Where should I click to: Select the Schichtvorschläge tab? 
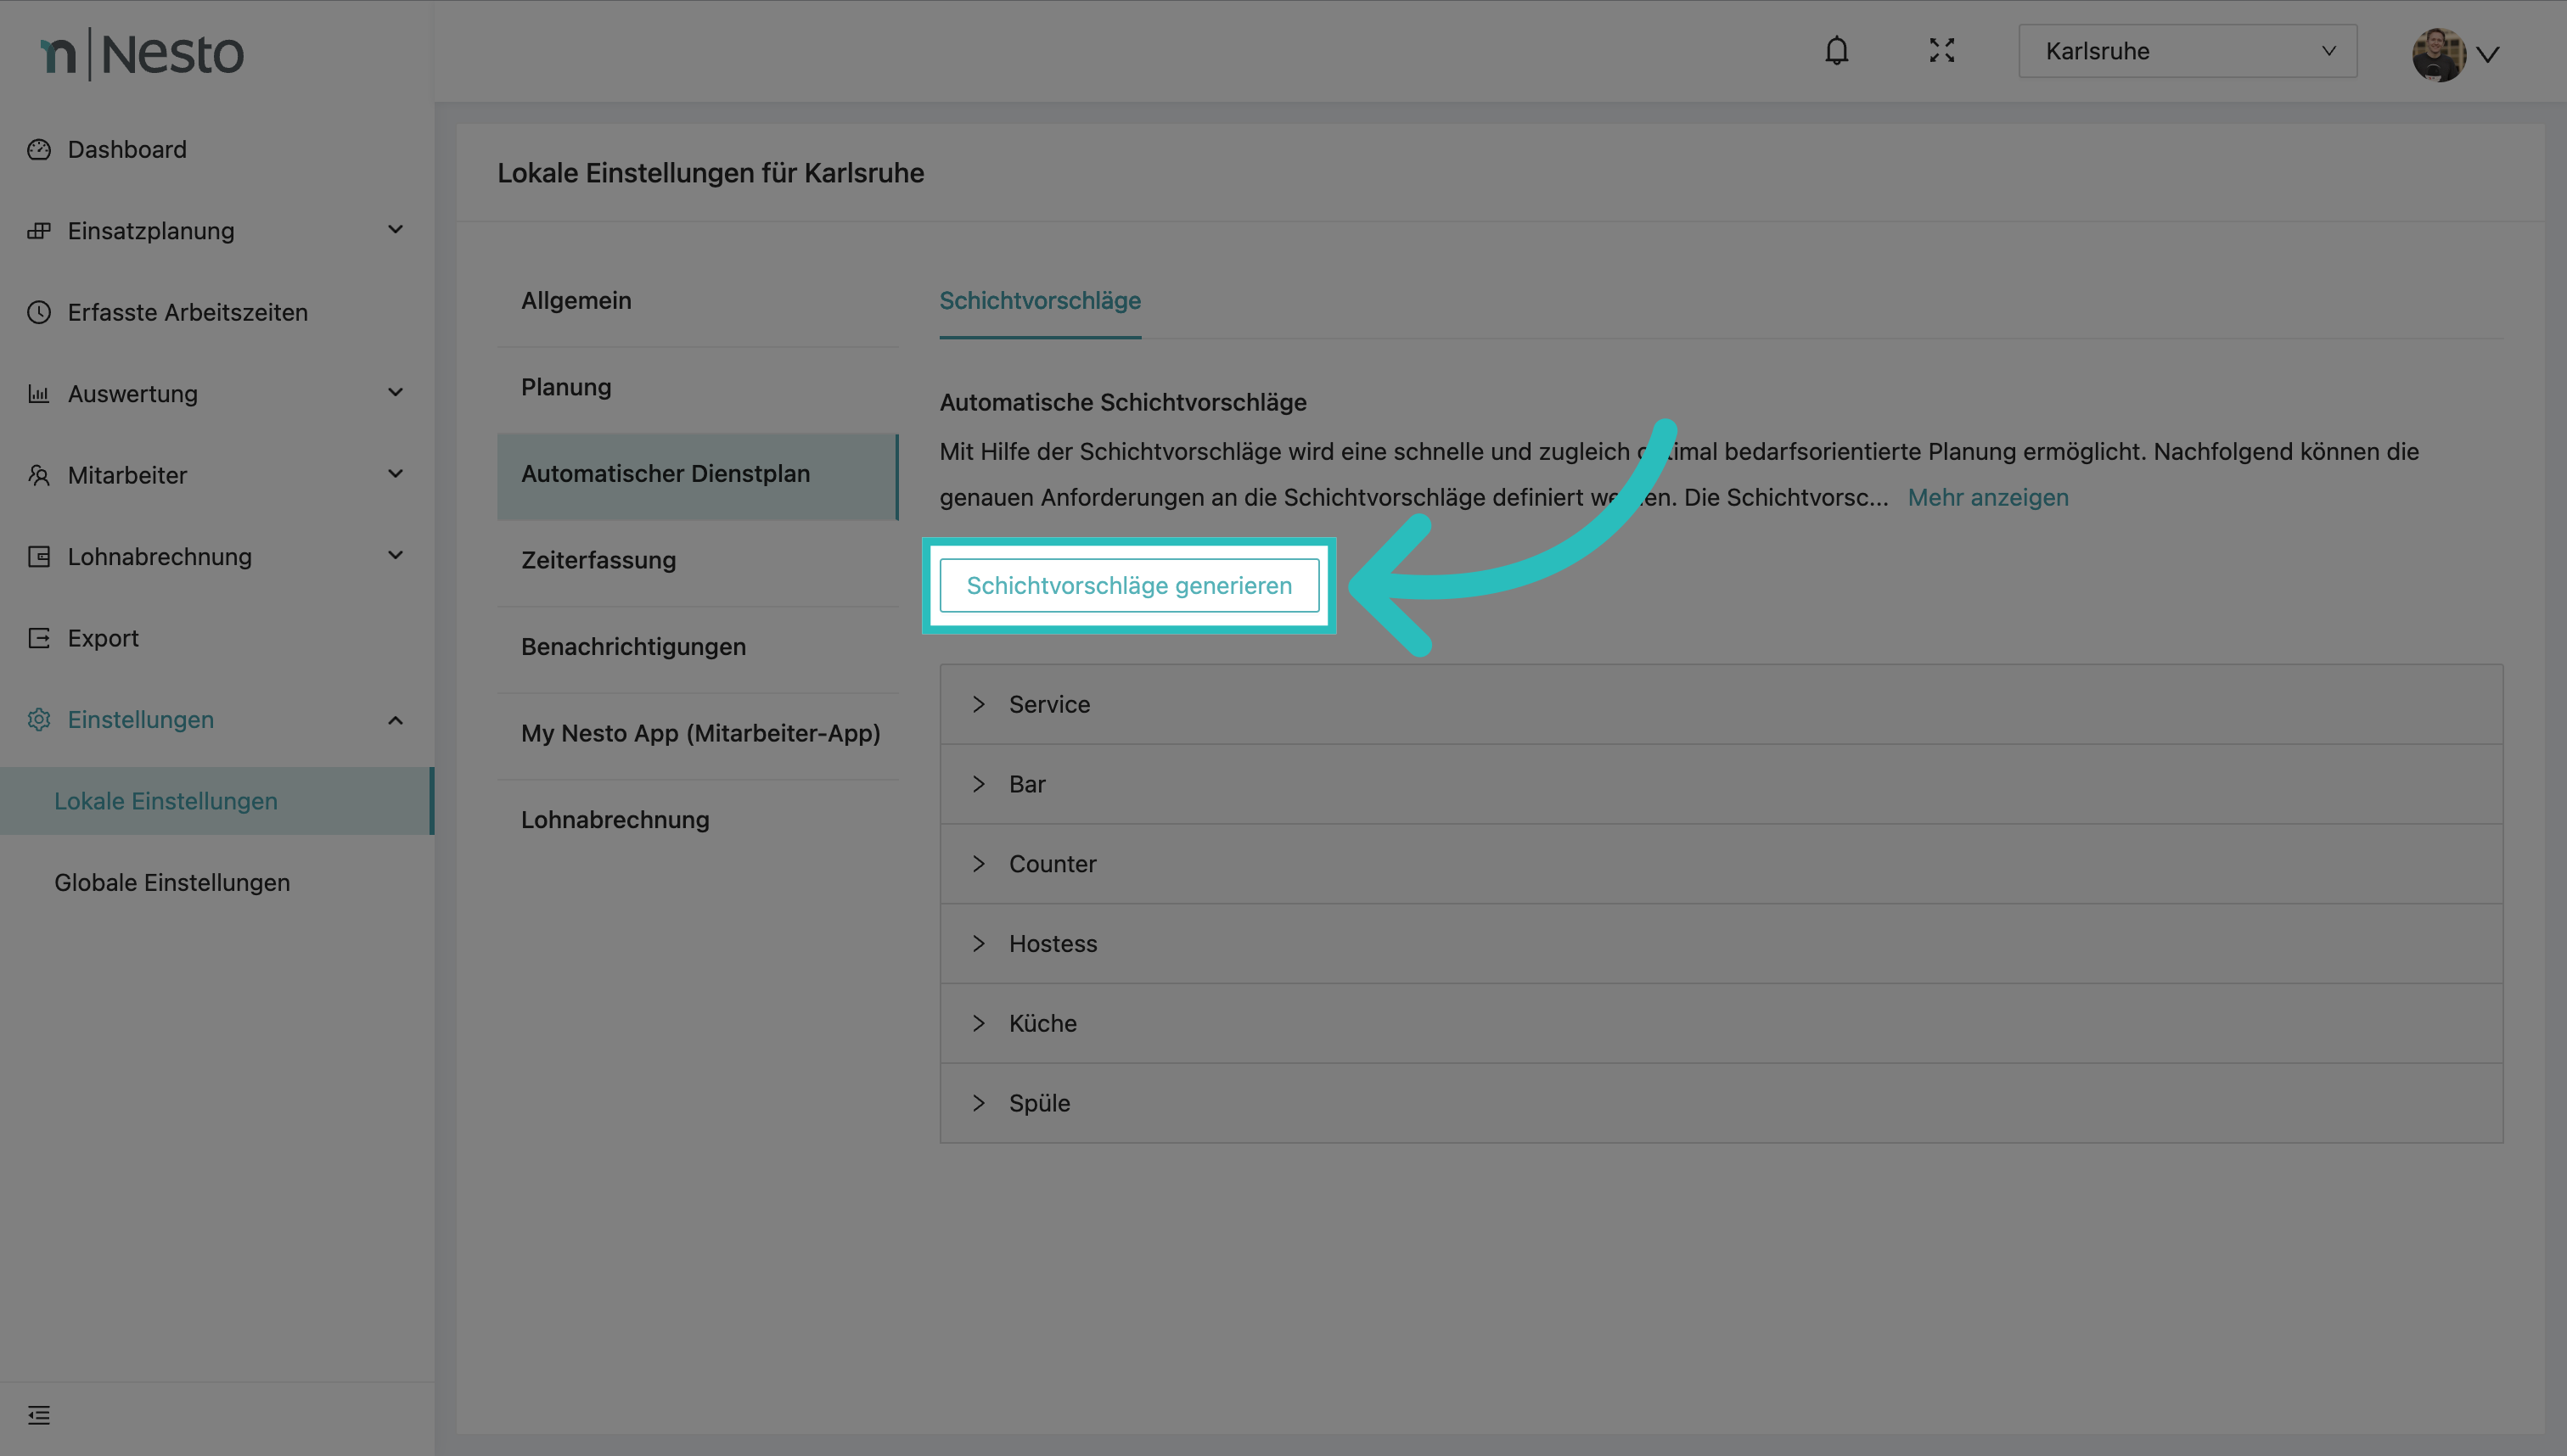click(x=1039, y=301)
